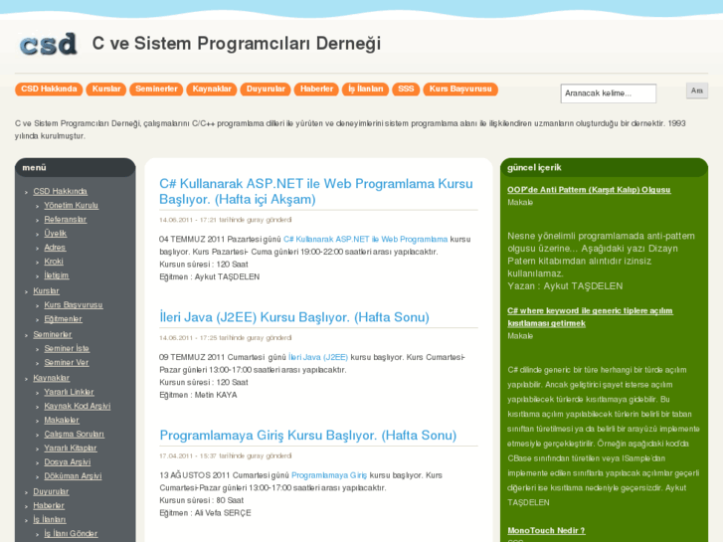Open Referanslar sidebar link
Viewport: 723px width, 542px height.
[x=65, y=220]
